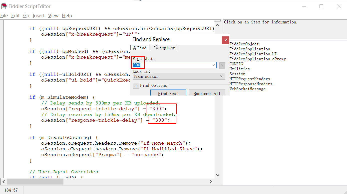The width and height of the screenshot is (347, 194).
Task: Switch to the Replace tab
Action: click(165, 48)
